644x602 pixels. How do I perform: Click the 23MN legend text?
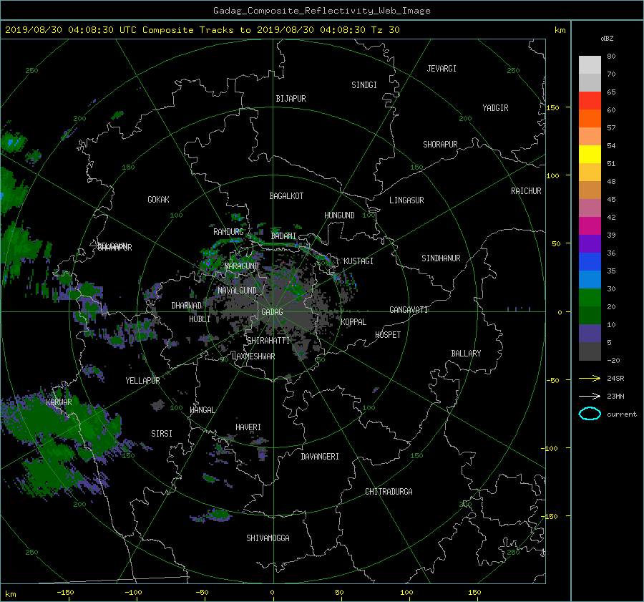click(615, 396)
